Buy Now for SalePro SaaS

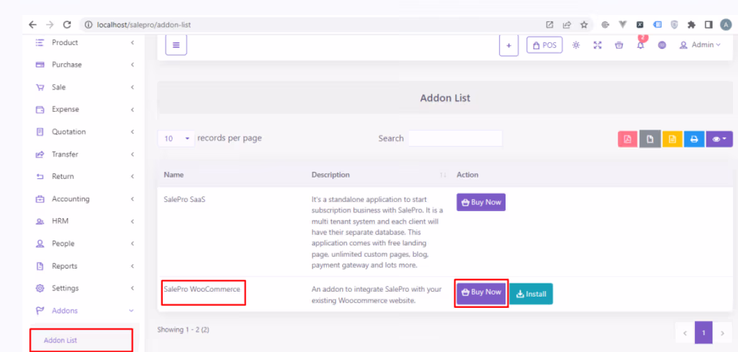coord(481,202)
